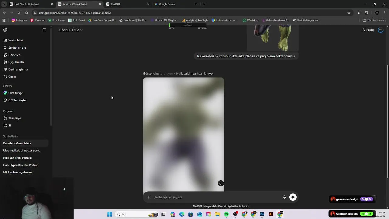Reload the page with refresh icon
The height and width of the screenshot is (219, 389).
(19, 13)
